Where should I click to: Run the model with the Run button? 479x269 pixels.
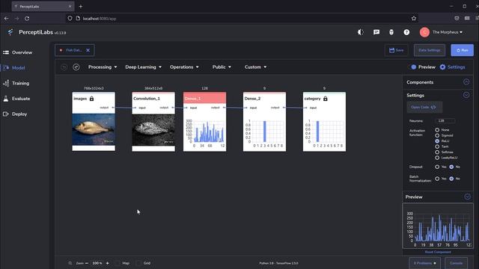tap(463, 50)
